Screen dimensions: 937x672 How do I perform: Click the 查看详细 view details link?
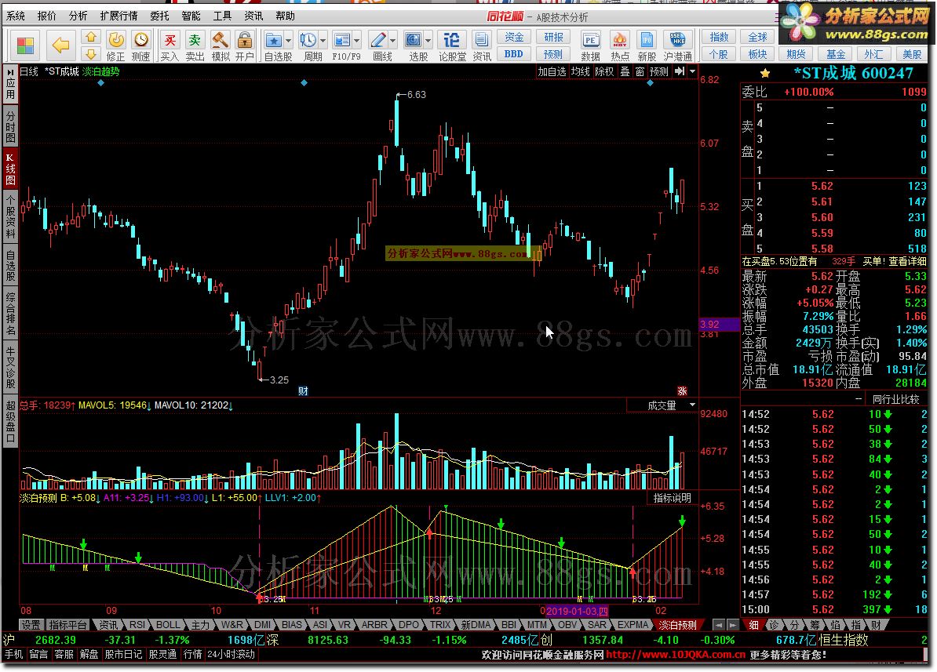click(907, 262)
